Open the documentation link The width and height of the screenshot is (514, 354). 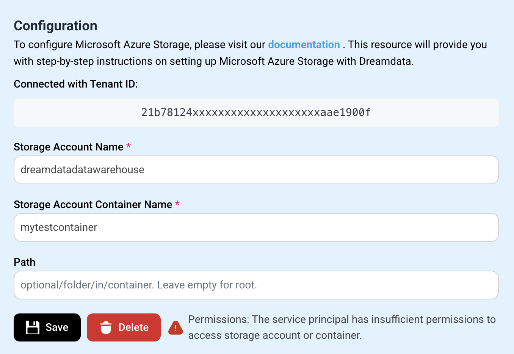pyautogui.click(x=304, y=45)
